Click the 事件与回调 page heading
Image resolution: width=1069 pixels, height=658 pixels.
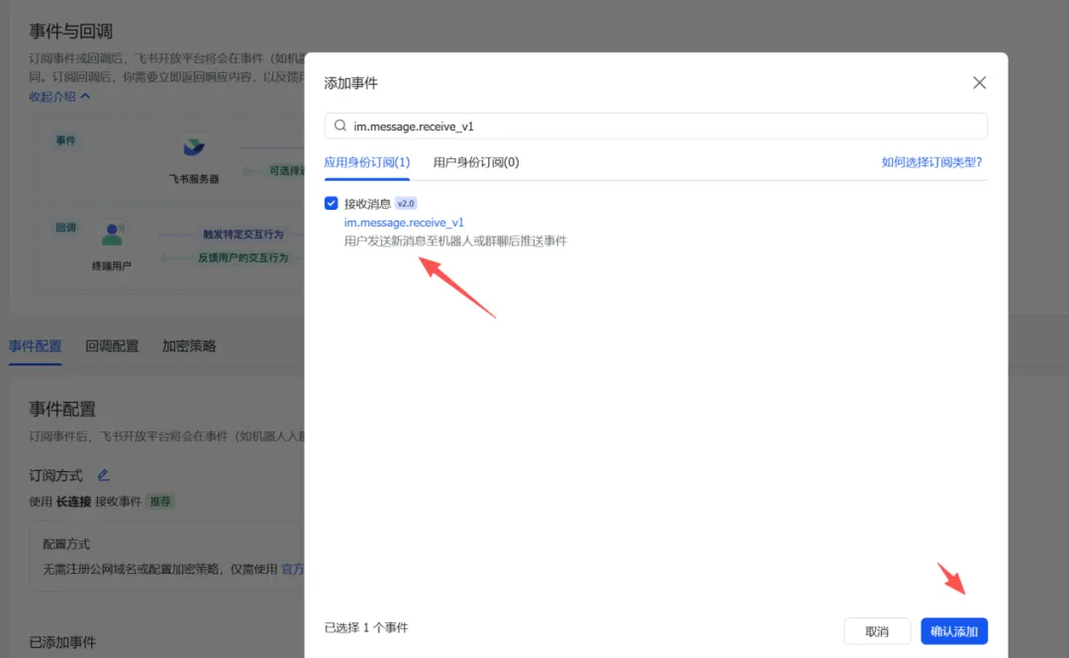coord(71,32)
